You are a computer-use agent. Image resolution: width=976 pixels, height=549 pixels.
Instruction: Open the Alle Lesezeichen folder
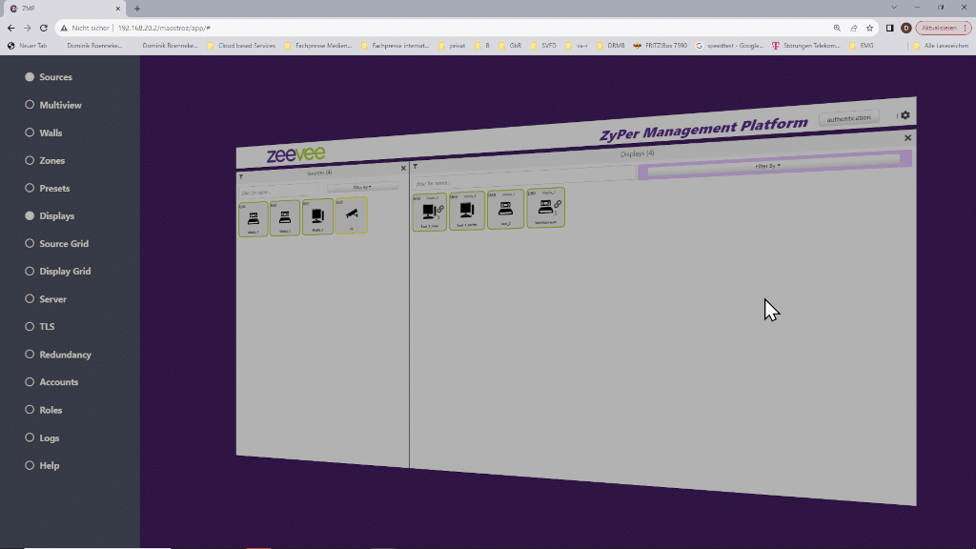pyautogui.click(x=941, y=46)
